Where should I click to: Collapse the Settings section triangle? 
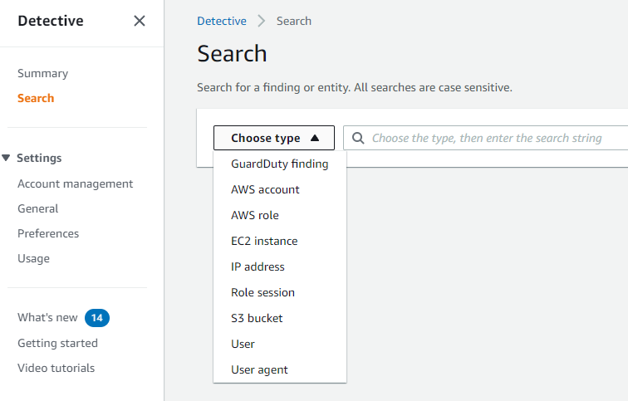coord(6,158)
